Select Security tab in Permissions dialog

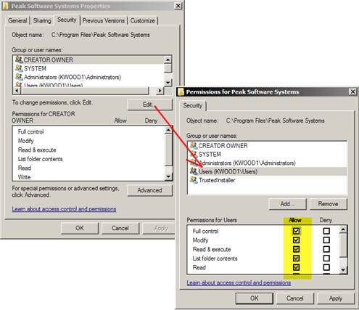pyautogui.click(x=193, y=106)
